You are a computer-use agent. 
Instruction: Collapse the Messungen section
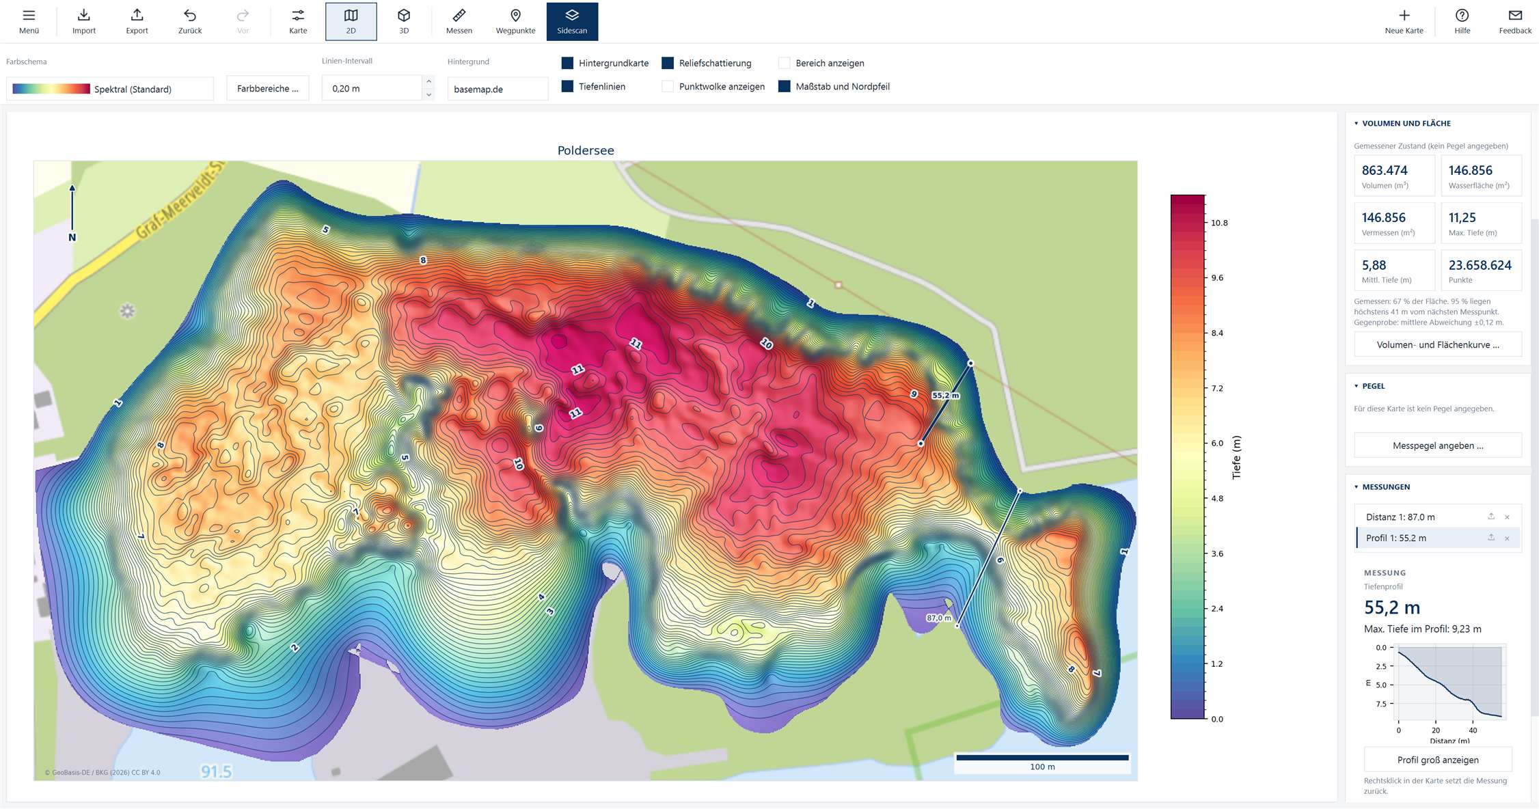click(x=1357, y=487)
